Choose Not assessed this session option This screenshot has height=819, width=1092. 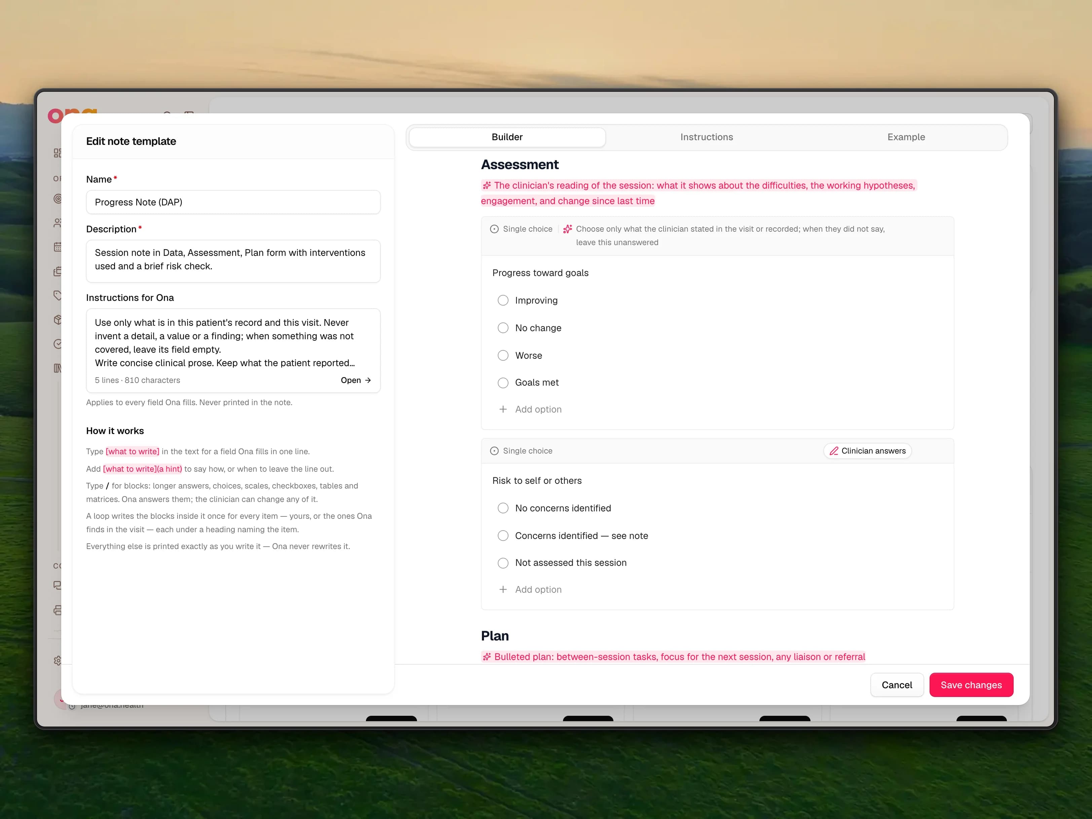[502, 563]
